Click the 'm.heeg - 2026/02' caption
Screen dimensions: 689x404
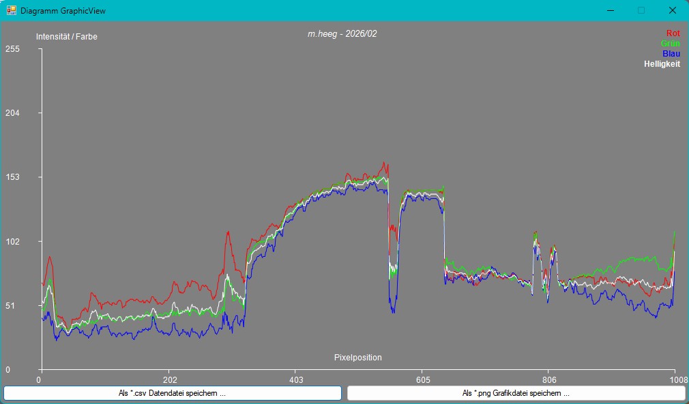342,34
